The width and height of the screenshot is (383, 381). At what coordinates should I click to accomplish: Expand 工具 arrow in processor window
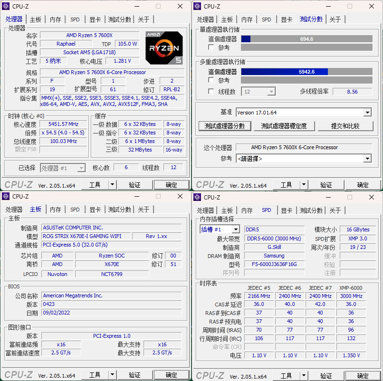(112, 185)
